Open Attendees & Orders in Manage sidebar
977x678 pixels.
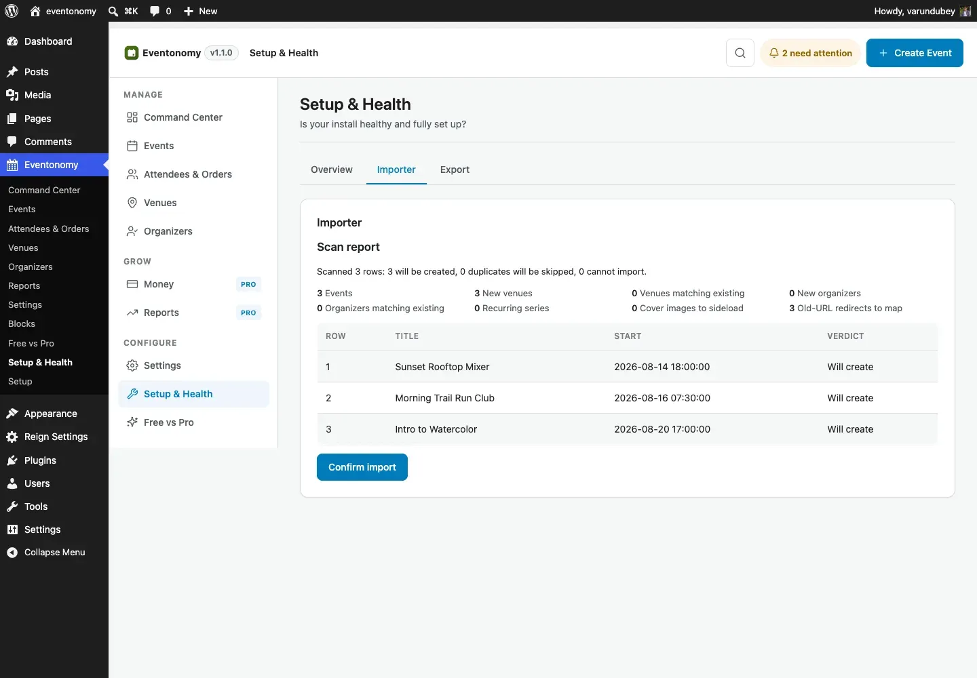coord(194,174)
